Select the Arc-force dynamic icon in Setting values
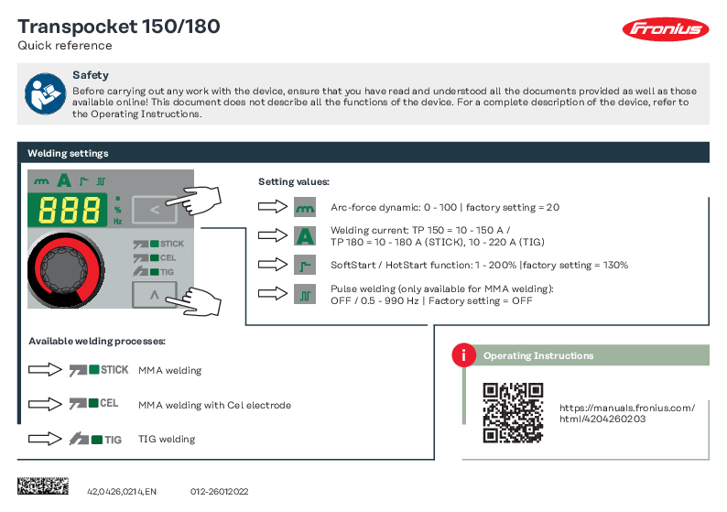Viewport: 727px width, 512px height. click(305, 207)
